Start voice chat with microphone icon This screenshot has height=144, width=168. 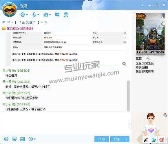pos(34,14)
